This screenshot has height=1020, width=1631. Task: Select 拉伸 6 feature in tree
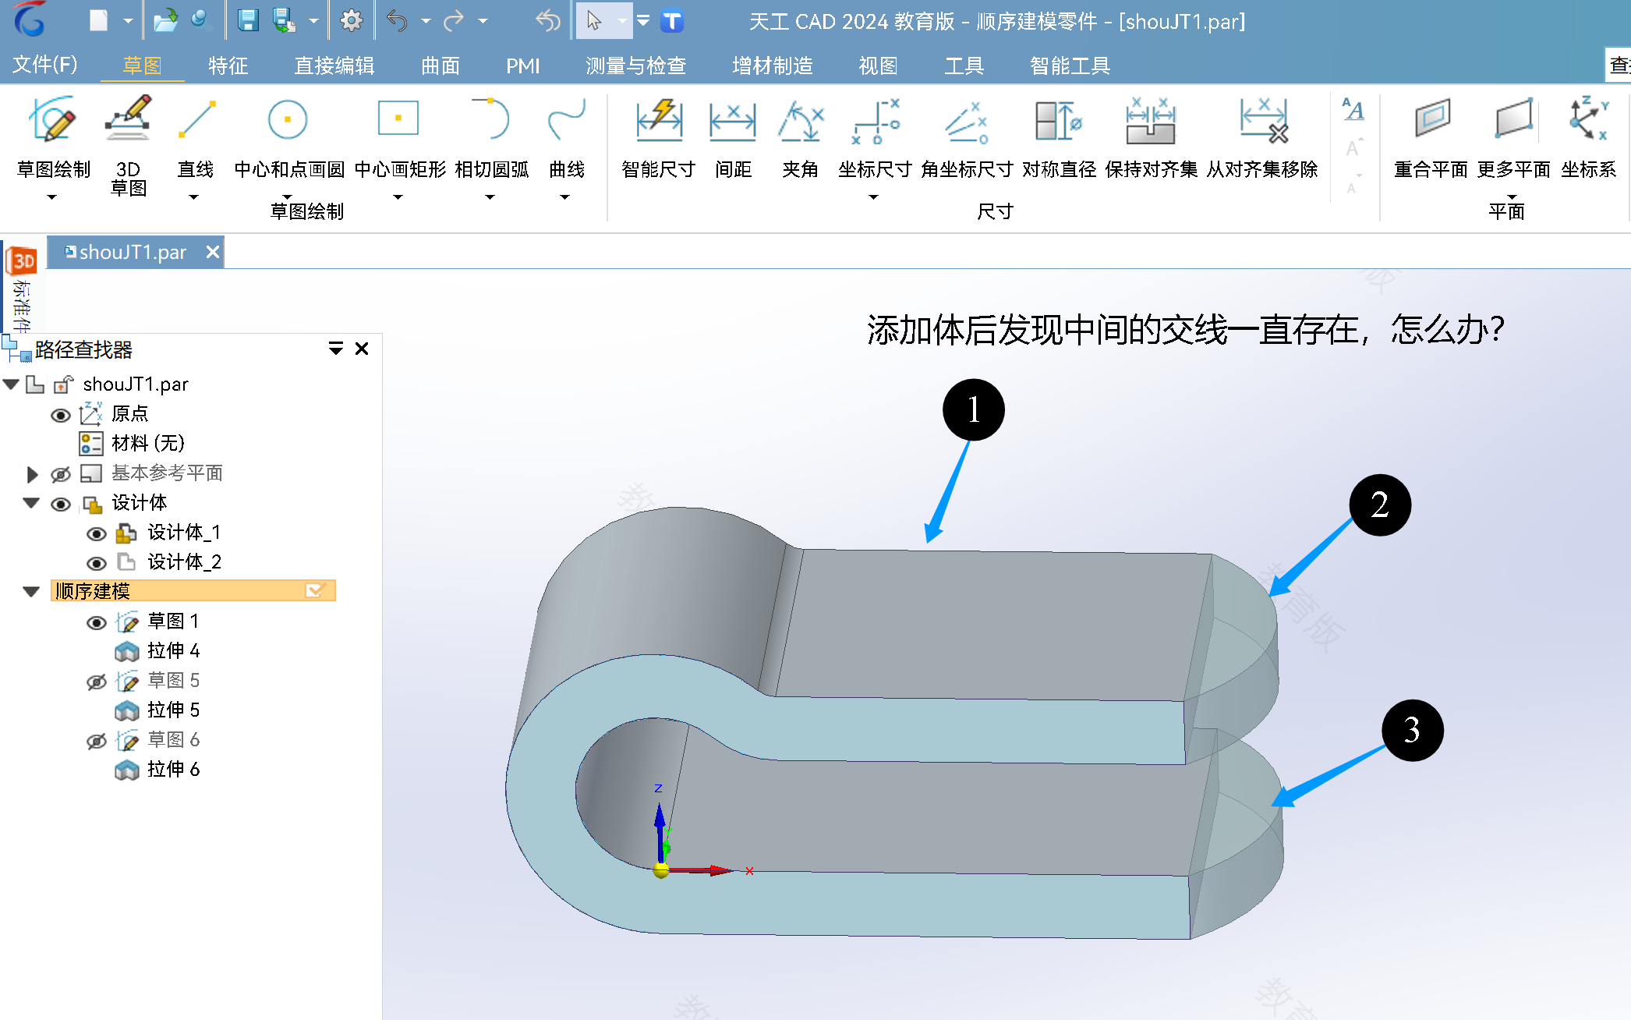coord(157,770)
